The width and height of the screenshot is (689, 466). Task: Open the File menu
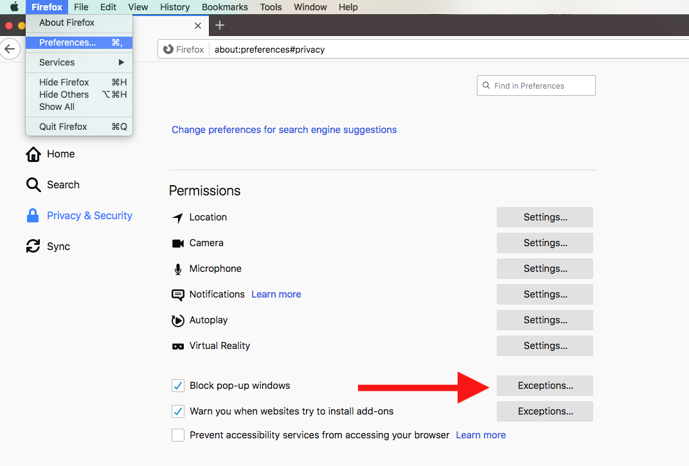point(81,7)
